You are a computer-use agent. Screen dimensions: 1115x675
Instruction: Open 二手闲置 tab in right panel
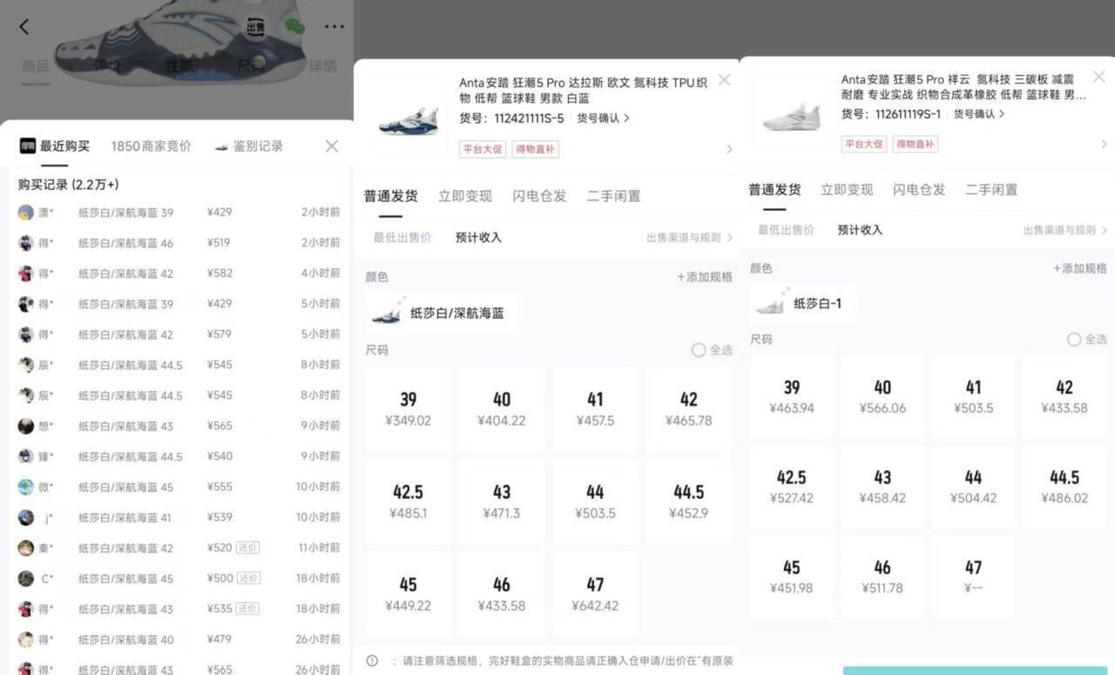point(991,189)
